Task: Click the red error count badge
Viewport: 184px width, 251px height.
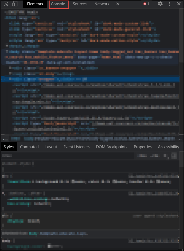Action: click(x=146, y=4)
